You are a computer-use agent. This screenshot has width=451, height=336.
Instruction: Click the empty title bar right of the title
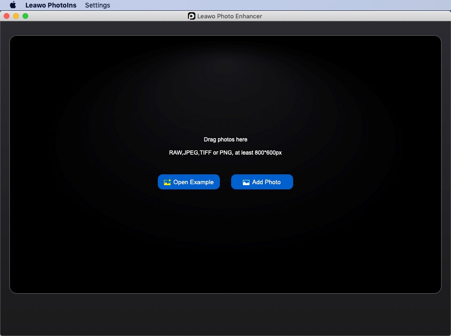pos(352,16)
